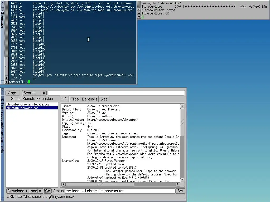The image size is (270, 202).
Task: Click the "saving to 'libasound.tcz'" output line
Action: pyautogui.click(x=161, y=3)
